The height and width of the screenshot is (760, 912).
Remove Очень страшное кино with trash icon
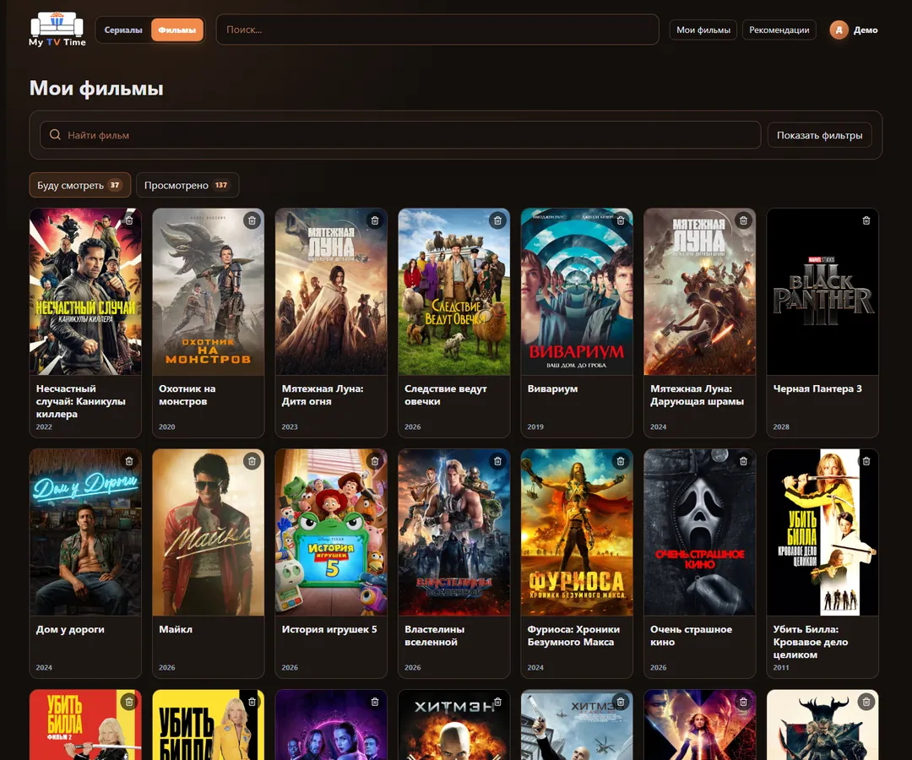(x=743, y=461)
